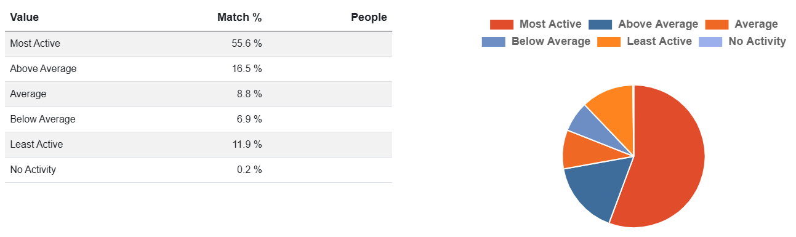Screen dimensions: 796x237
Task: Click the Most Active table row
Action: click(x=198, y=44)
